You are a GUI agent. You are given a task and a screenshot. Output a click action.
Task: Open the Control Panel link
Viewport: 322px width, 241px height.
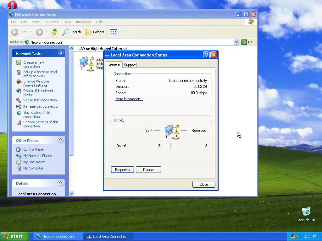(x=33, y=149)
